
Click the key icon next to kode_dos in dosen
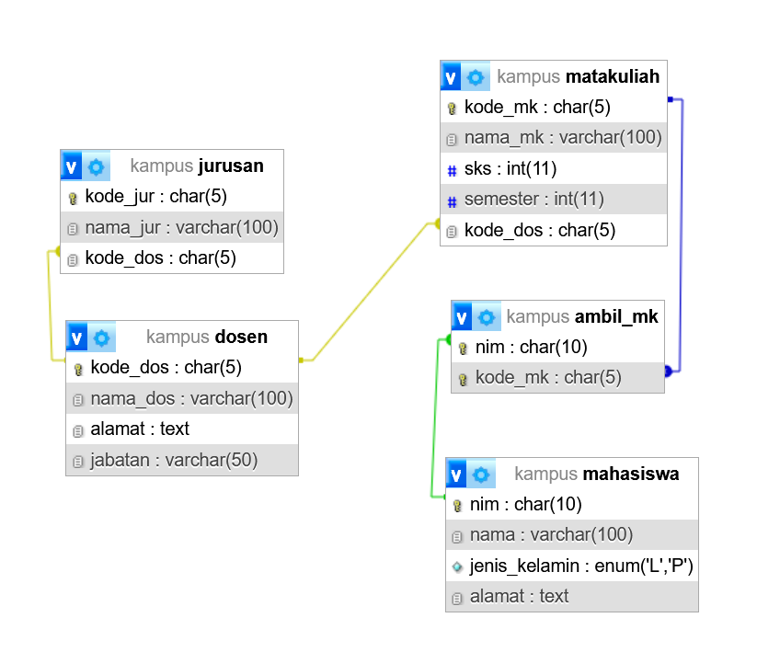(x=78, y=368)
